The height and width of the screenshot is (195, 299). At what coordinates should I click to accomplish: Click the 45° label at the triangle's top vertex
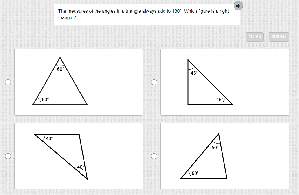pyautogui.click(x=194, y=73)
